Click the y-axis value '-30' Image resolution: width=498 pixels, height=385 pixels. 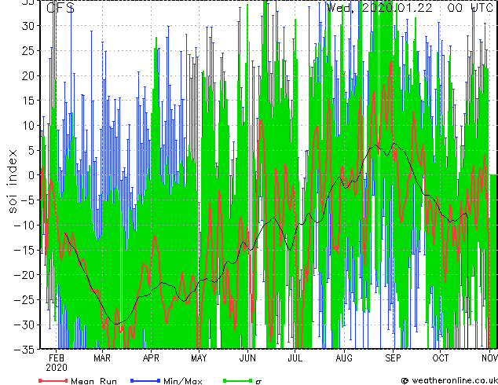click(24, 324)
